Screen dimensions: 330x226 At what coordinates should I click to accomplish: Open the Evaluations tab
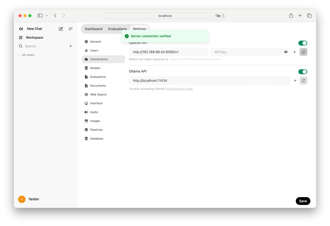point(118,29)
